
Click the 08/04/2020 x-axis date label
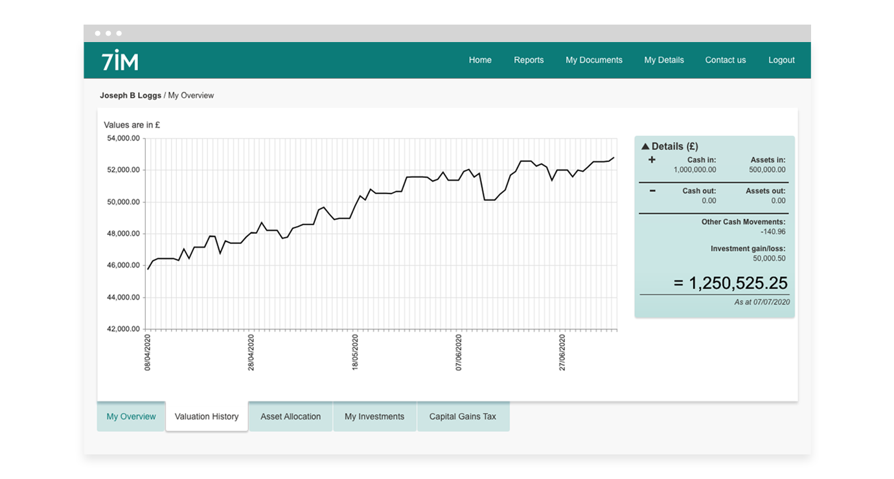[x=148, y=352]
